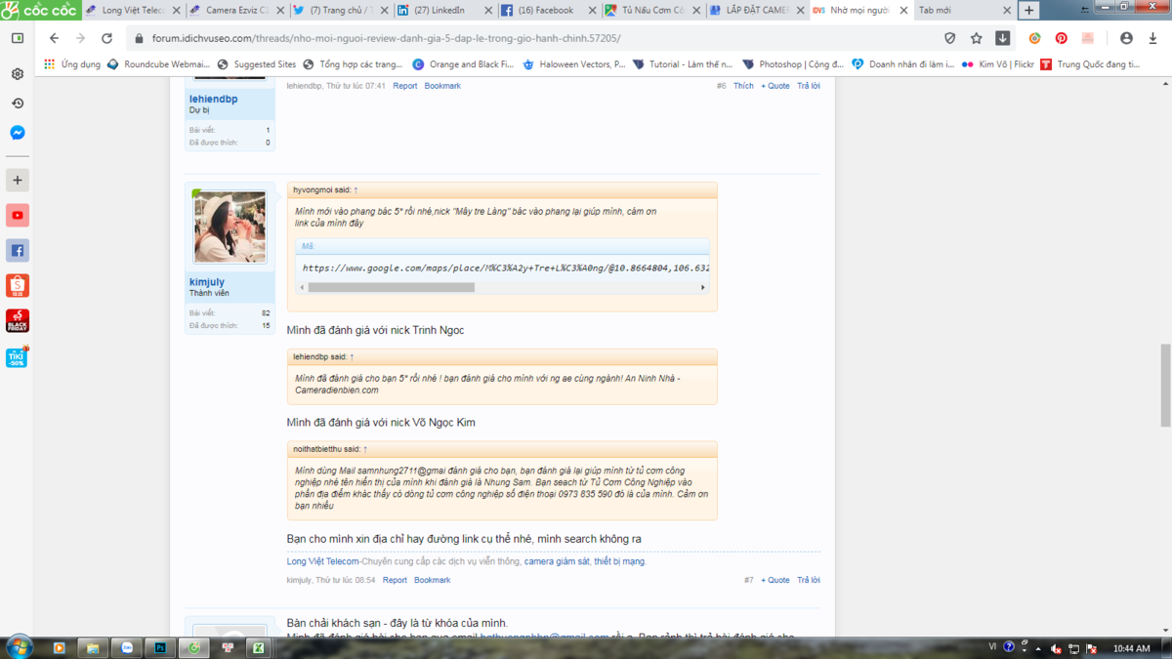Open the Black Friday sidebar shortcut

(18, 321)
